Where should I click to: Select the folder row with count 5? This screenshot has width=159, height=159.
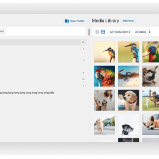pos(43,60)
